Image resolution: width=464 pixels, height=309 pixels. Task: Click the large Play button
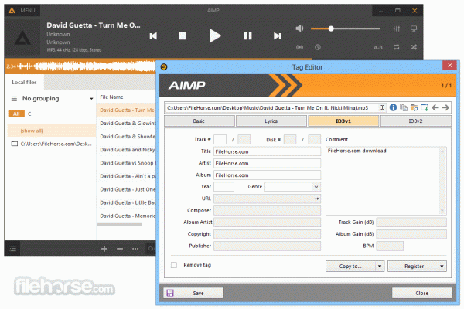tap(215, 36)
